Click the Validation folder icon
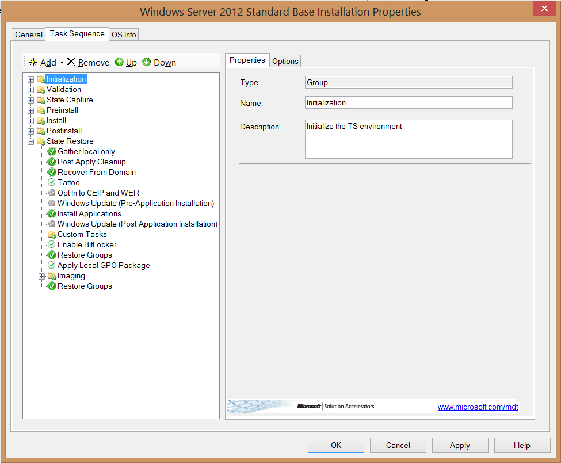The width and height of the screenshot is (561, 463). click(x=41, y=89)
